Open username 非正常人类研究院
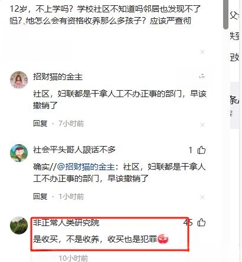Screen dimensions: 242x262 tap(66, 223)
